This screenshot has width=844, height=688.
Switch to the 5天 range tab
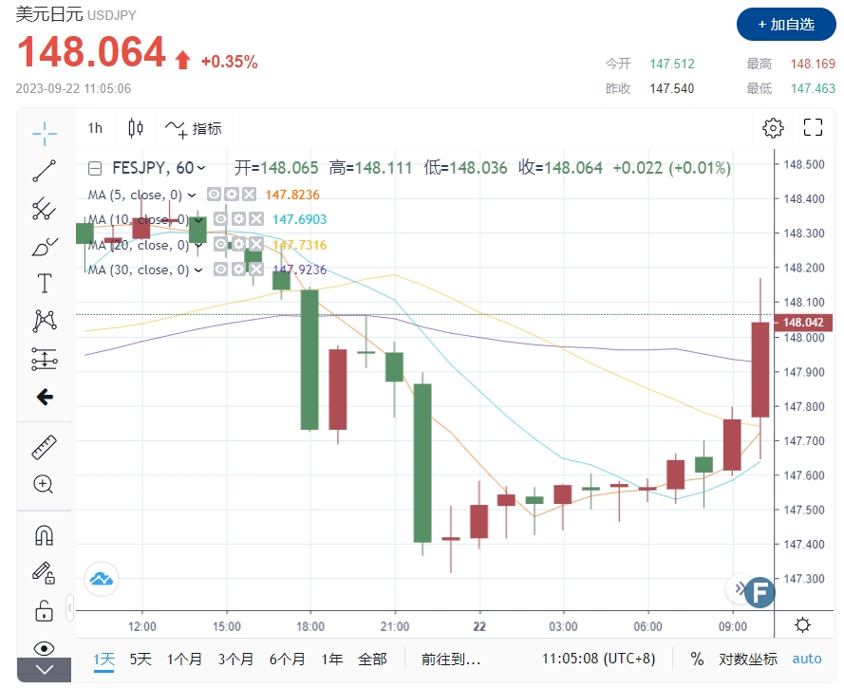[140, 658]
